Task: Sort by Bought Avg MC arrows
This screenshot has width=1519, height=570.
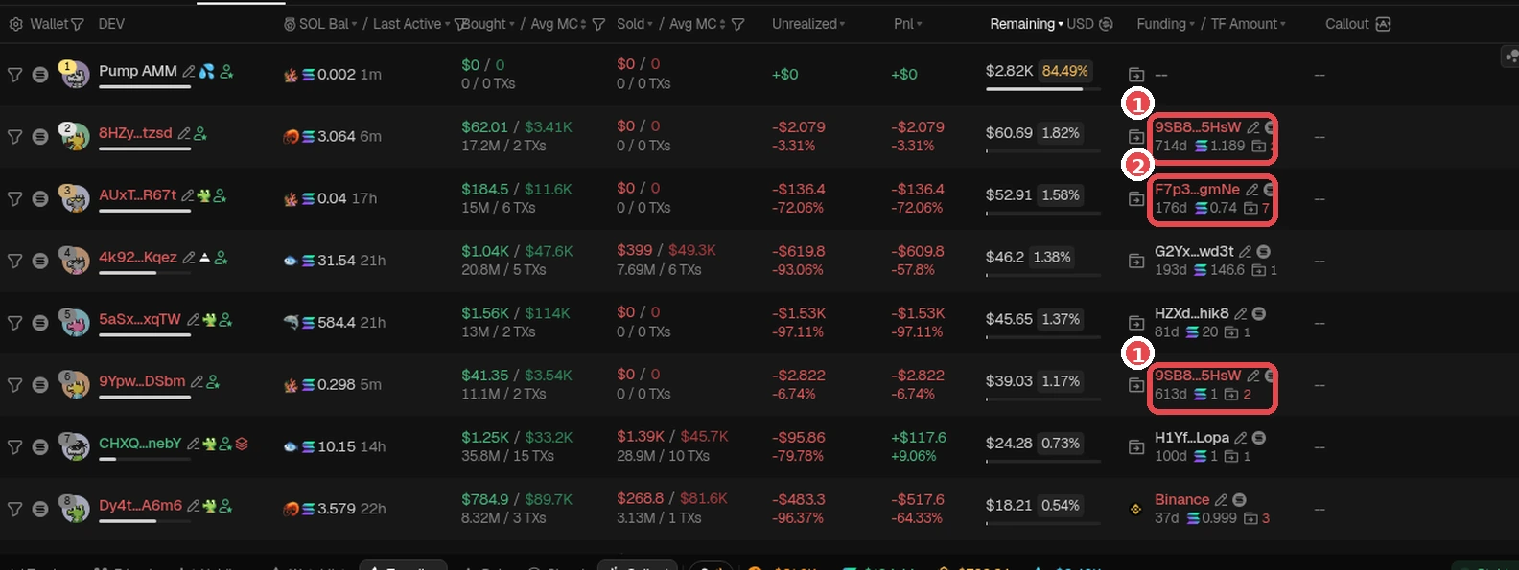Action: click(583, 24)
